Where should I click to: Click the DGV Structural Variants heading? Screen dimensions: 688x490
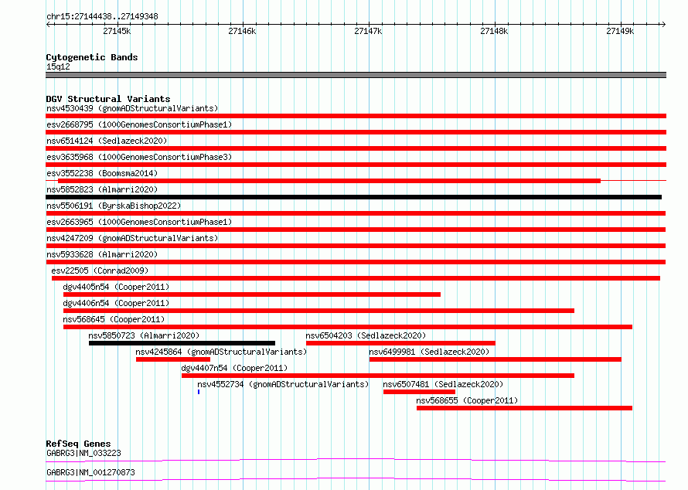[x=108, y=99]
